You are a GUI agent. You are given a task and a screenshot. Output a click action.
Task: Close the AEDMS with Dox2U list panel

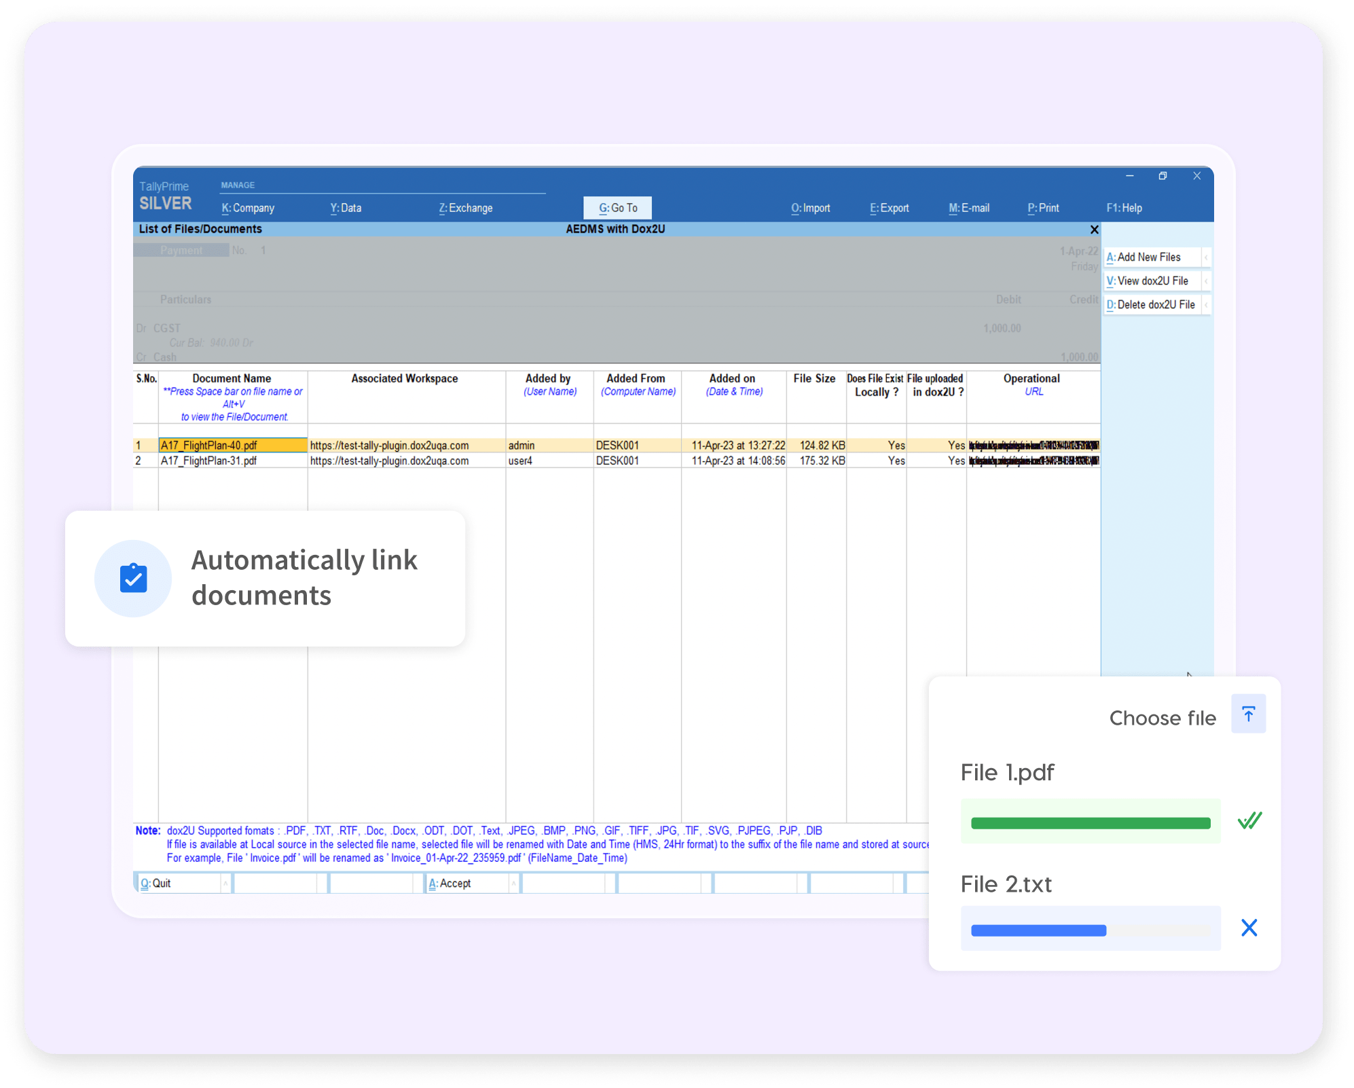(1094, 230)
